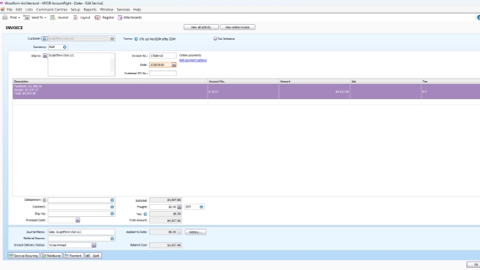The width and height of the screenshot is (480, 270).
Task: Click the Salesperson zoom arrow icon
Action: [x=44, y=200]
